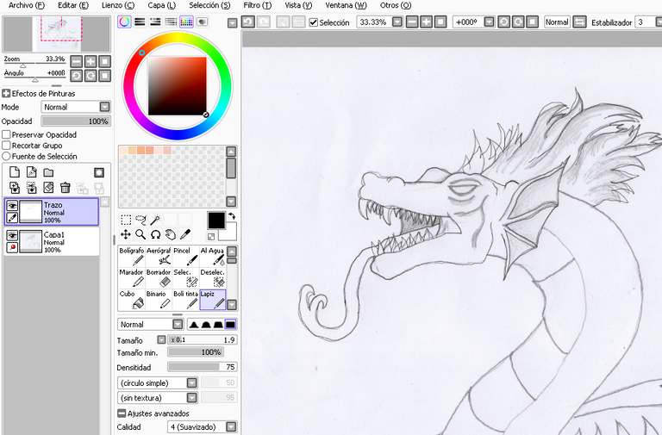This screenshot has height=435, width=662.
Task: Click the Undo arrow in the toolbar
Action: pyautogui.click(x=248, y=22)
